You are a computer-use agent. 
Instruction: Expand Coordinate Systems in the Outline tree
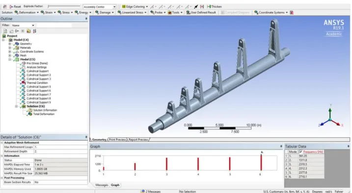(10, 52)
